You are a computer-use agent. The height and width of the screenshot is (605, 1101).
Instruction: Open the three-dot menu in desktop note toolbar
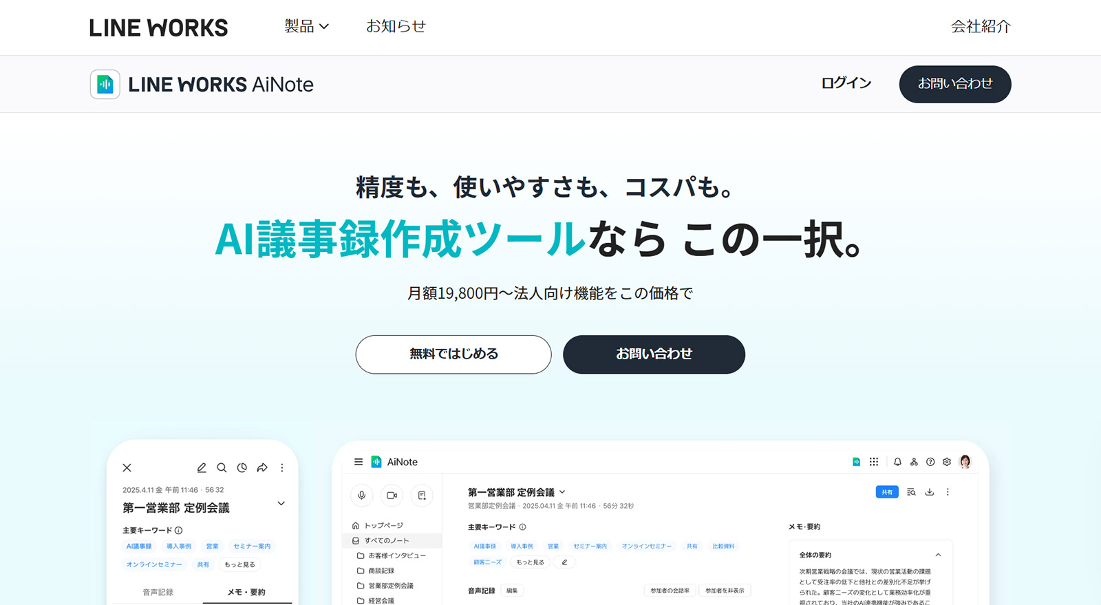click(948, 492)
